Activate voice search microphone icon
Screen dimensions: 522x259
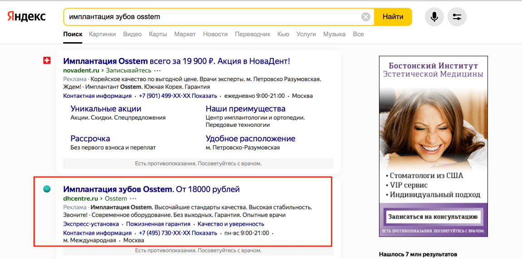point(434,17)
